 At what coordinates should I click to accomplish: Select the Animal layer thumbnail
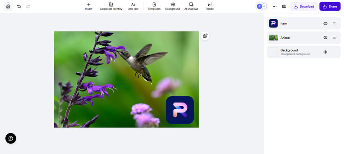274,38
